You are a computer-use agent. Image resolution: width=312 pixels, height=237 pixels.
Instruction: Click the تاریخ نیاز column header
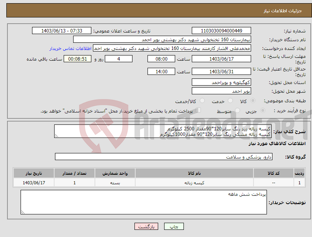34,173
